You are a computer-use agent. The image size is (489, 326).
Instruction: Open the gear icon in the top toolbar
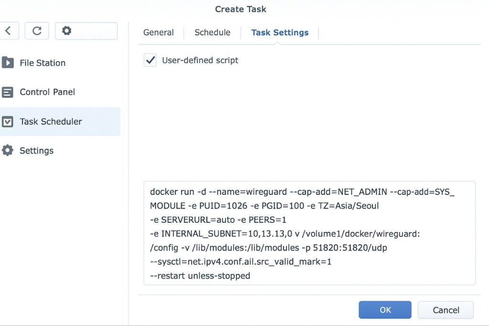[67, 31]
